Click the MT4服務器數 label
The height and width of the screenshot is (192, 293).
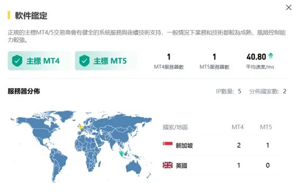[x=168, y=67]
